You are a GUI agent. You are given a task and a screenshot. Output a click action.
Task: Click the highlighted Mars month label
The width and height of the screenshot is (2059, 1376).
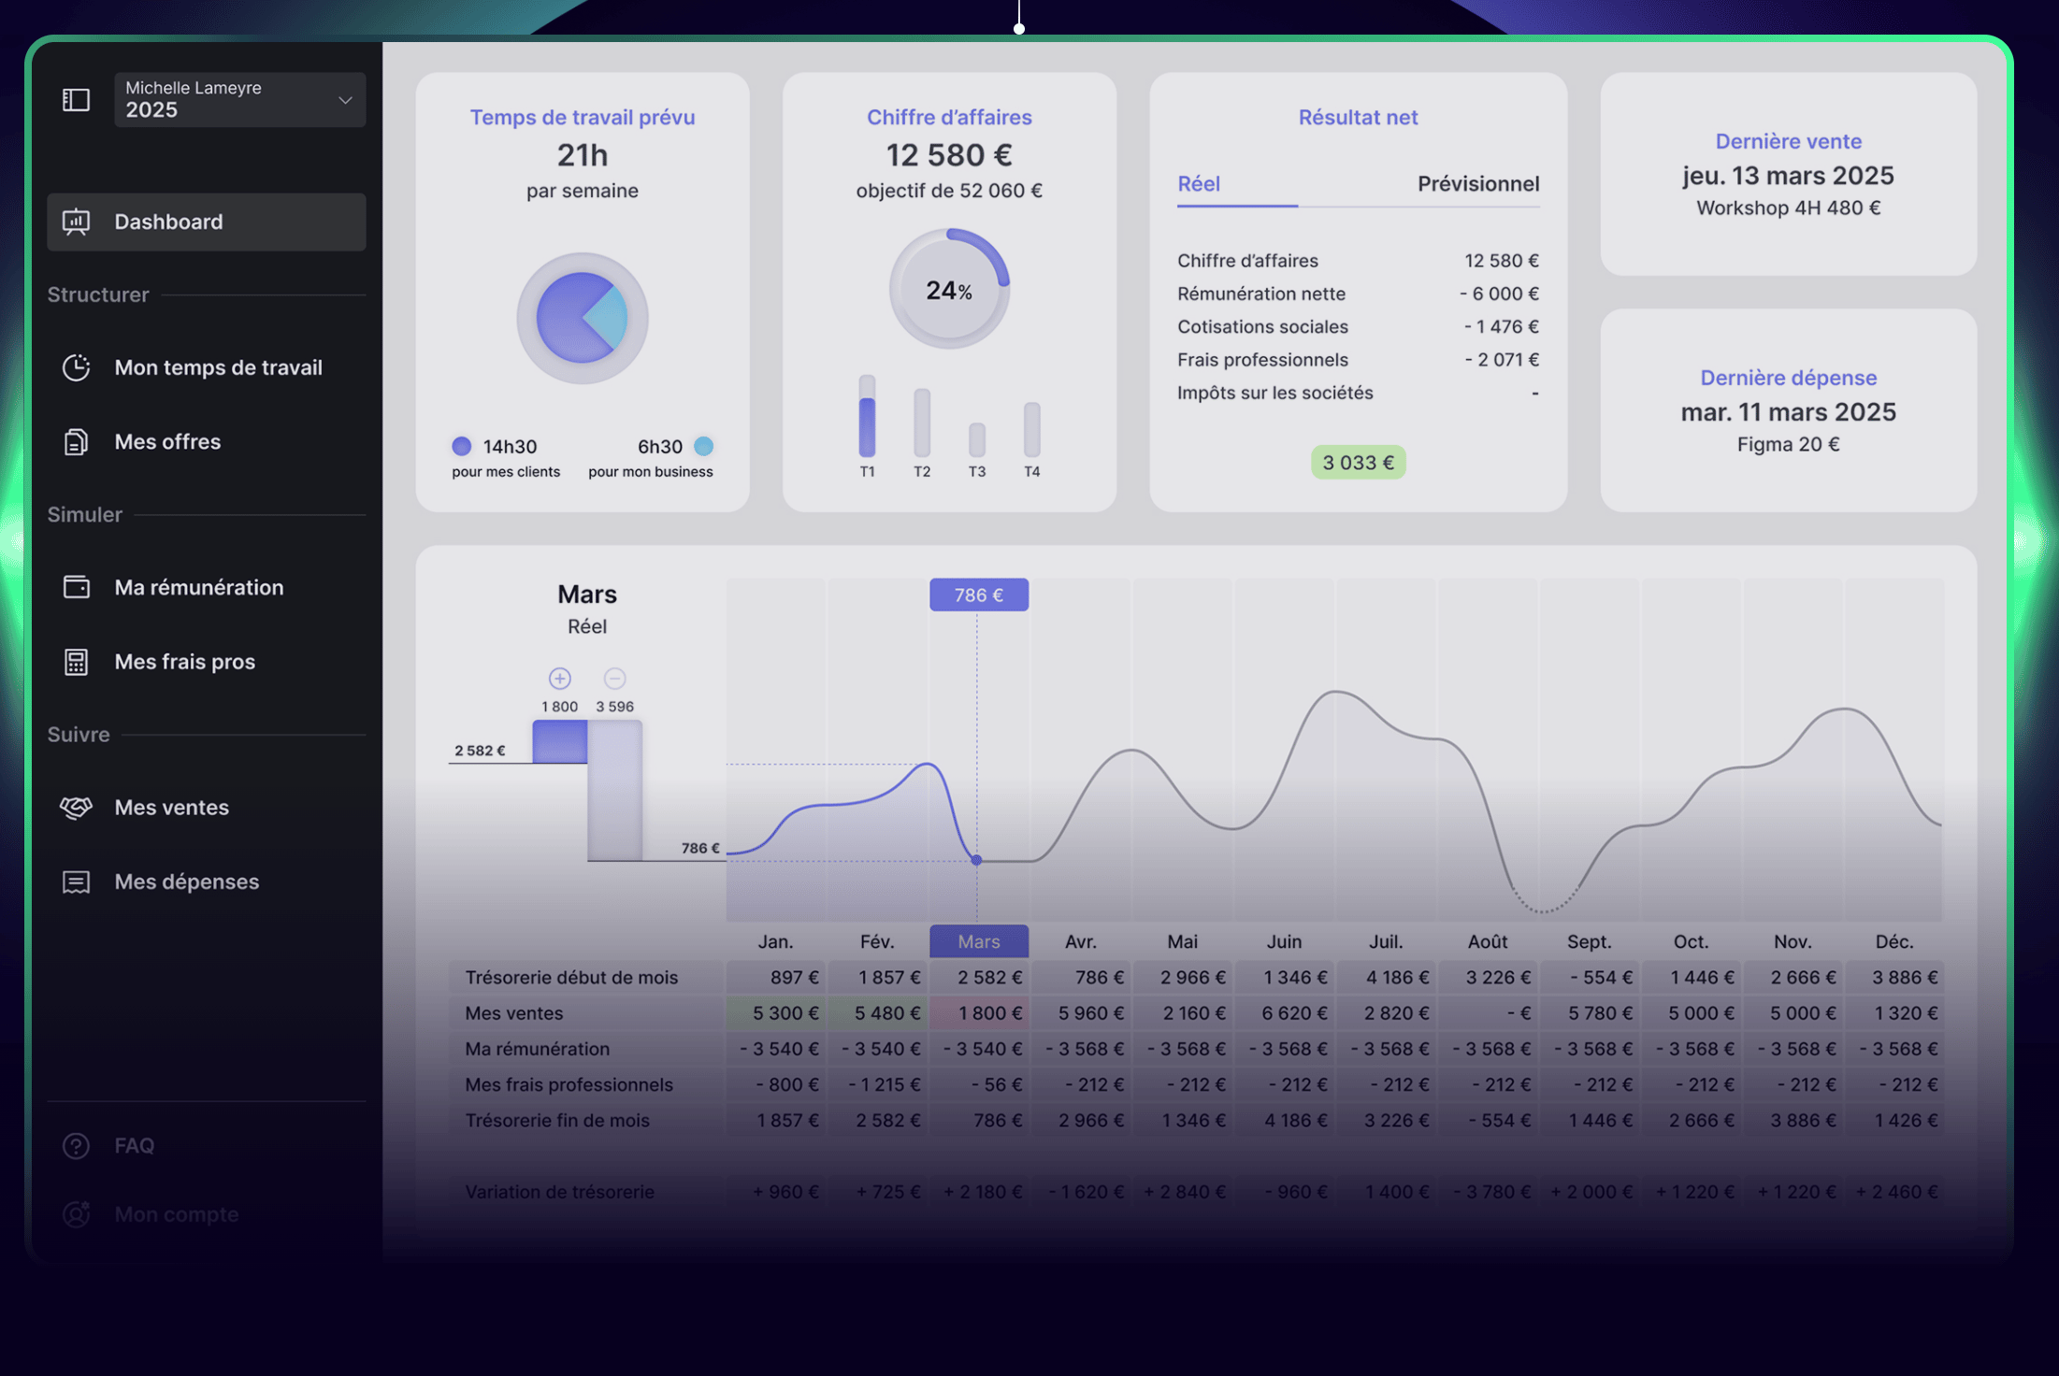[x=978, y=941]
